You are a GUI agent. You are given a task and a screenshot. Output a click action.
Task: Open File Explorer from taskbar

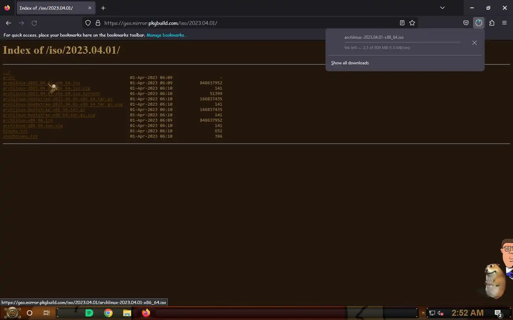coord(127,313)
